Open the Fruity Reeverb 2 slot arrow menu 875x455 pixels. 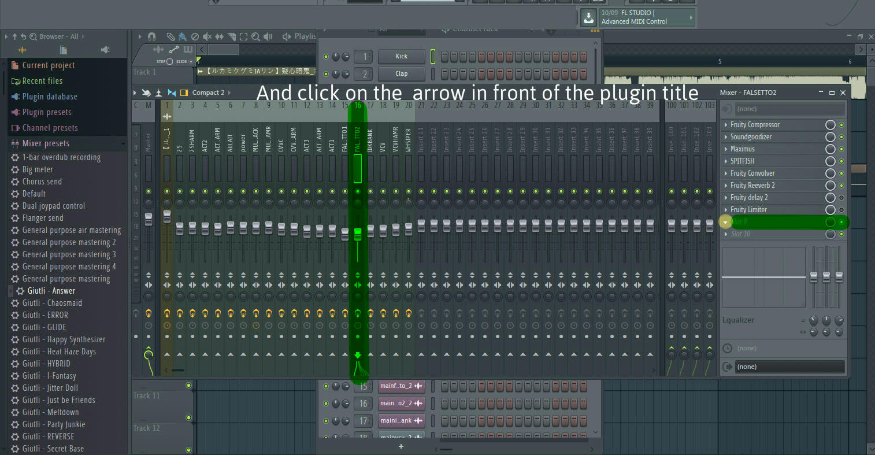click(725, 186)
